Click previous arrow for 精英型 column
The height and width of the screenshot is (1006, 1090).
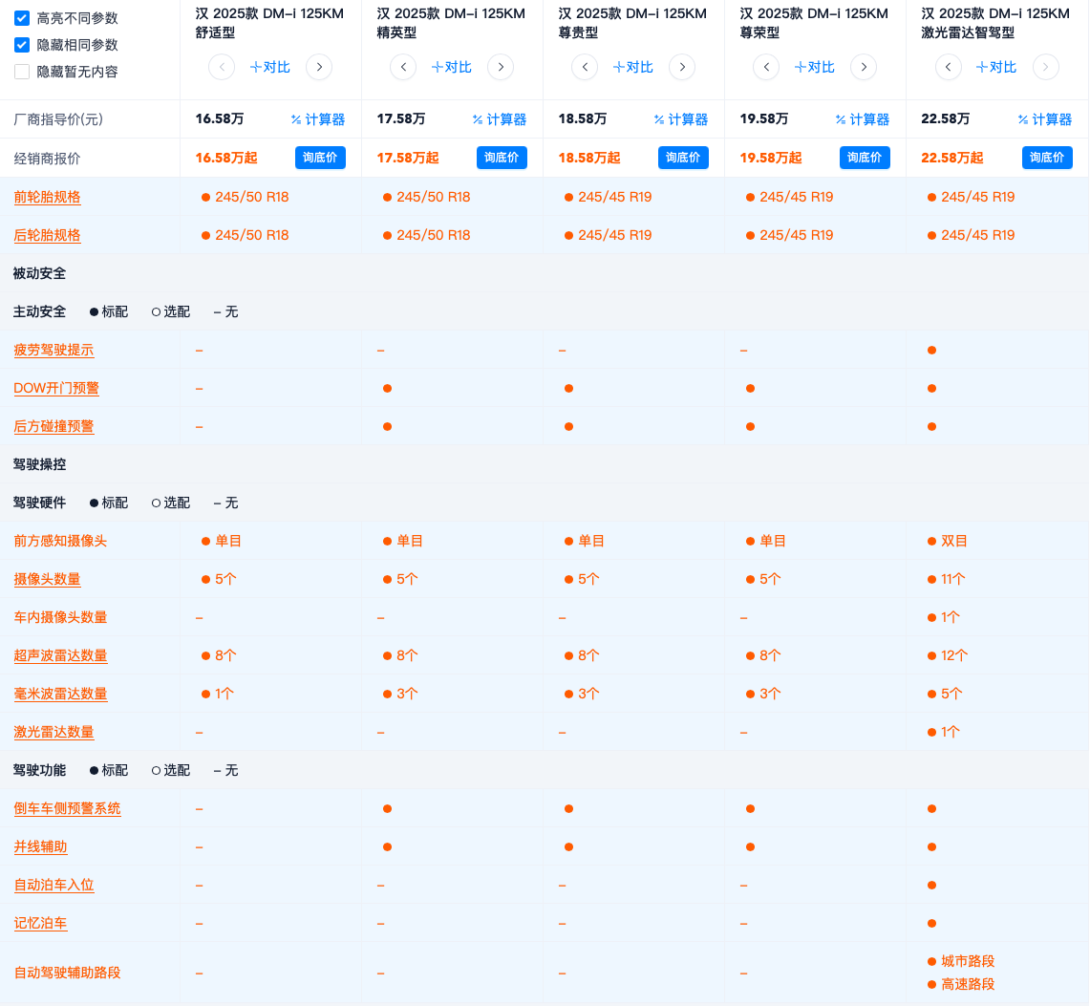[403, 68]
